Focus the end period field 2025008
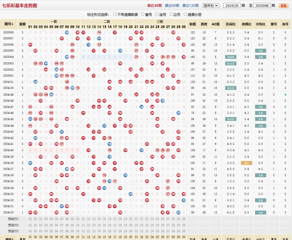 262,5
